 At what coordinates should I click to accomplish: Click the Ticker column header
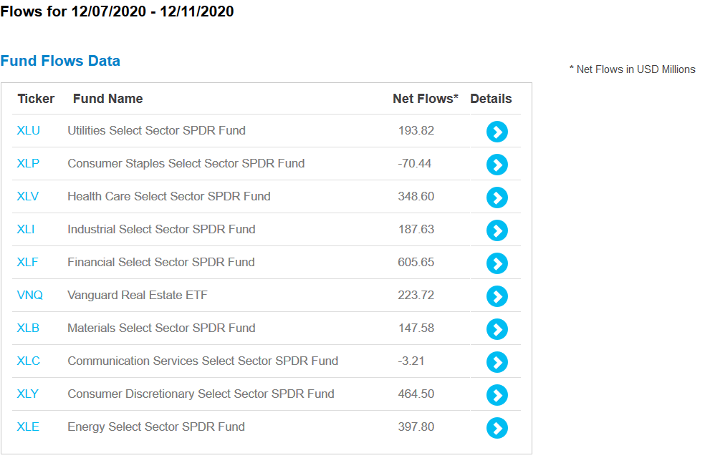(36, 99)
